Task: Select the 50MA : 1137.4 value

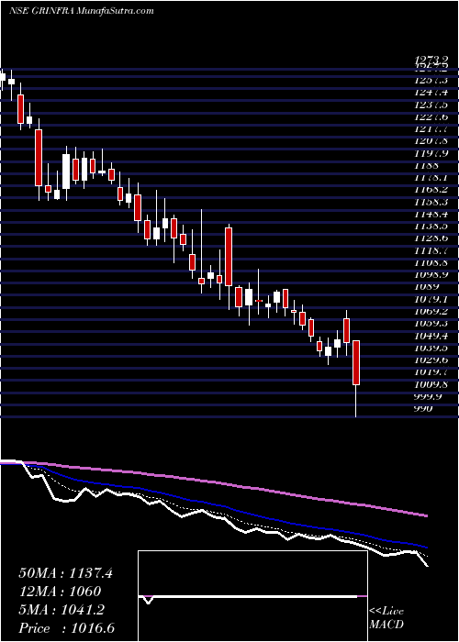Action: coord(65,573)
